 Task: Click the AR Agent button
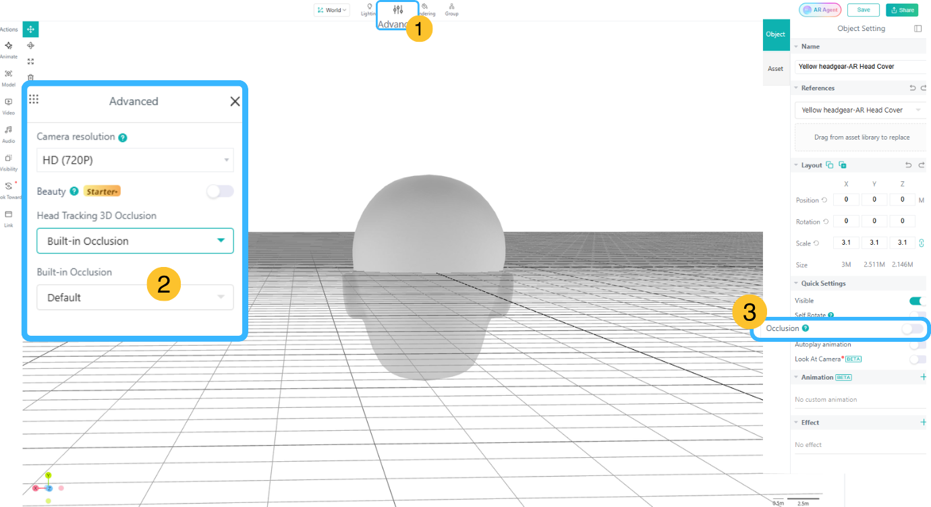[820, 10]
